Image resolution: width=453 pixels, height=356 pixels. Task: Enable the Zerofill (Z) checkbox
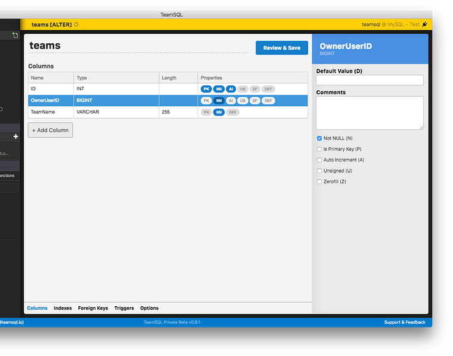tap(319, 182)
